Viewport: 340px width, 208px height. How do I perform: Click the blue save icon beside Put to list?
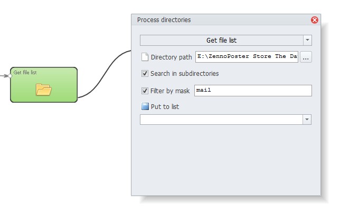pyautogui.click(x=145, y=106)
